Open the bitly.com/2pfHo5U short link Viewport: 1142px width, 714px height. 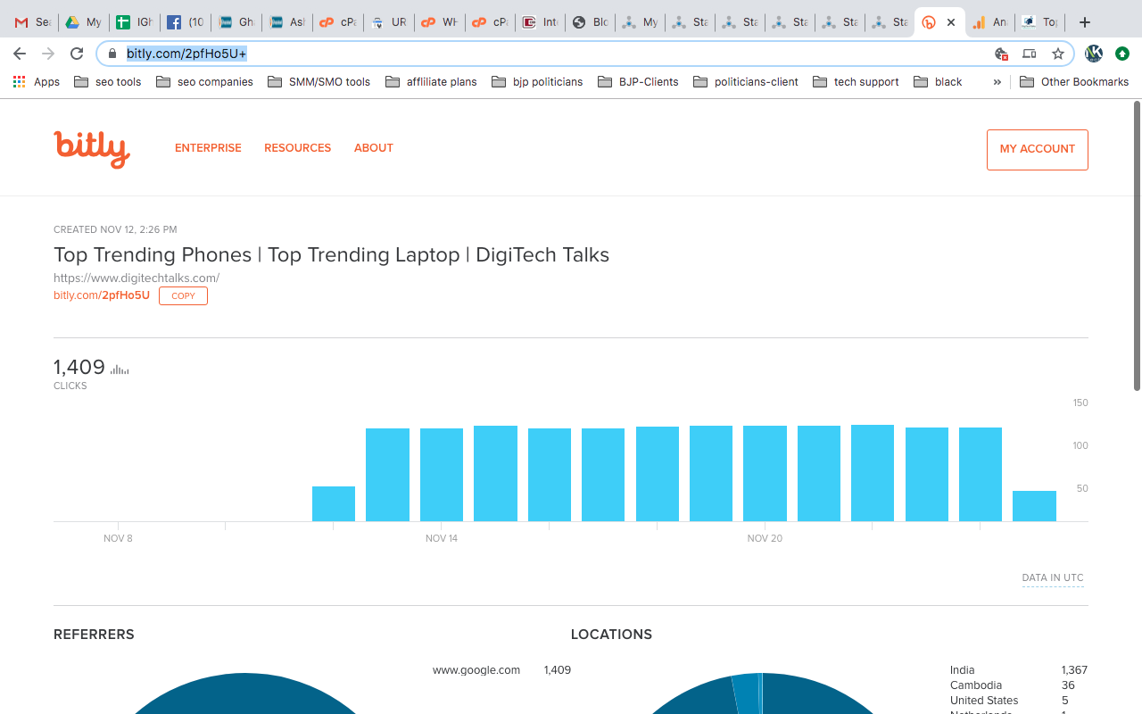[102, 295]
